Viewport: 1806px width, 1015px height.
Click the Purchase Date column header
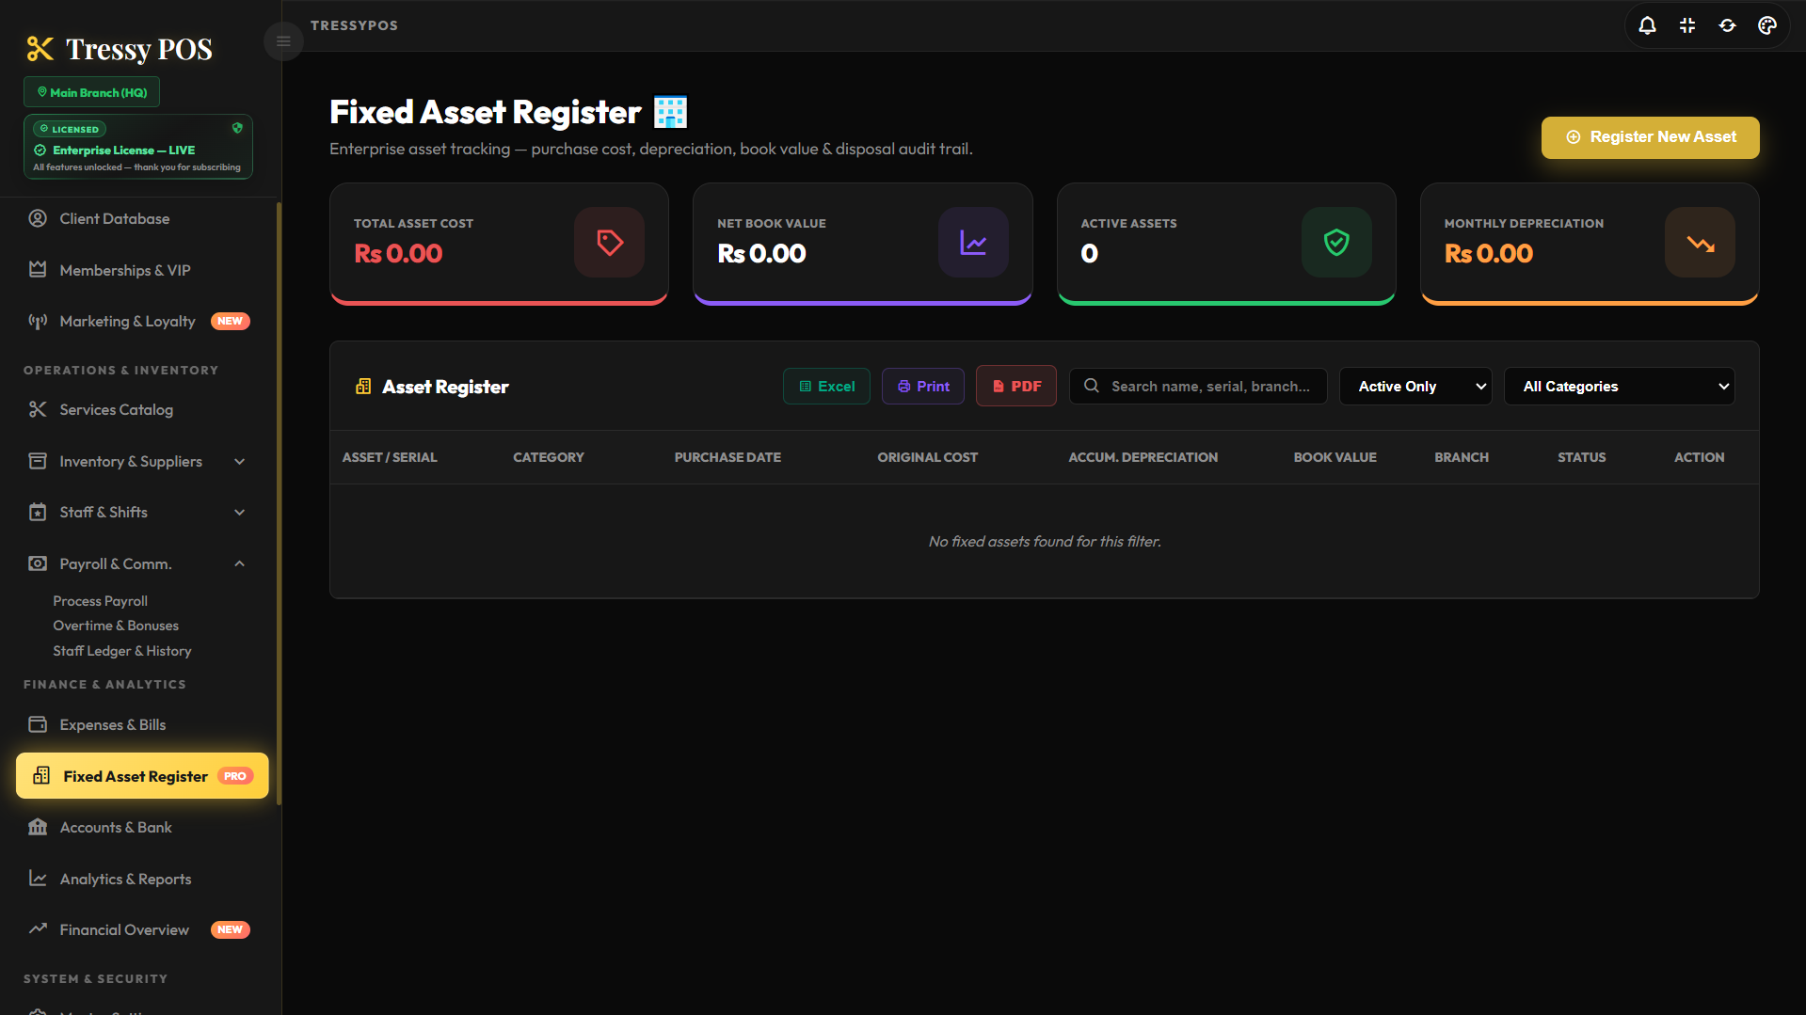727,457
